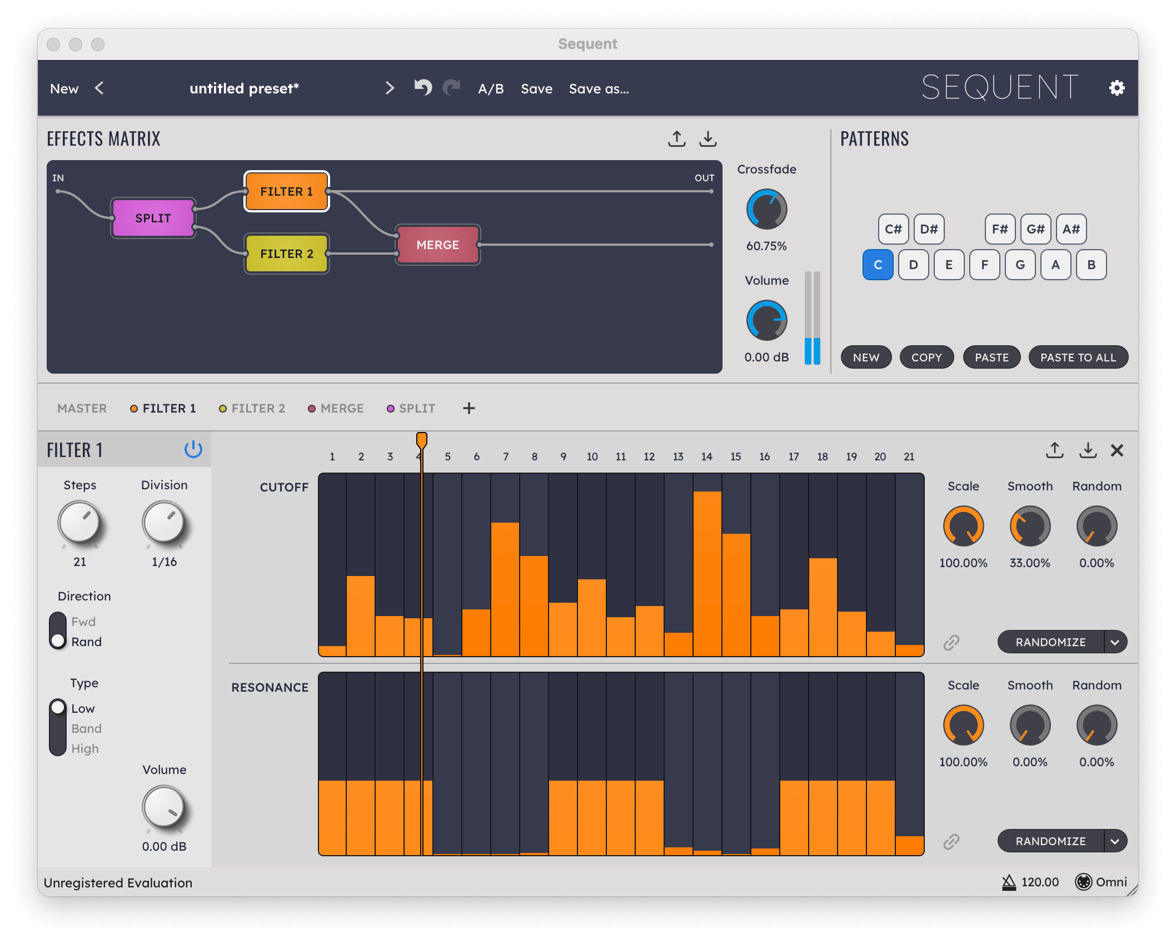This screenshot has height=943, width=1176.
Task: Click the Resonance RANDOMIZE button
Action: [1050, 841]
